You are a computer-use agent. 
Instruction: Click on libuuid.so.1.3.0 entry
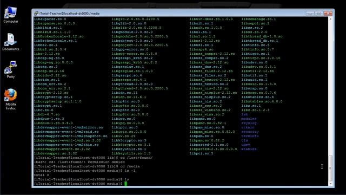click(258, 84)
